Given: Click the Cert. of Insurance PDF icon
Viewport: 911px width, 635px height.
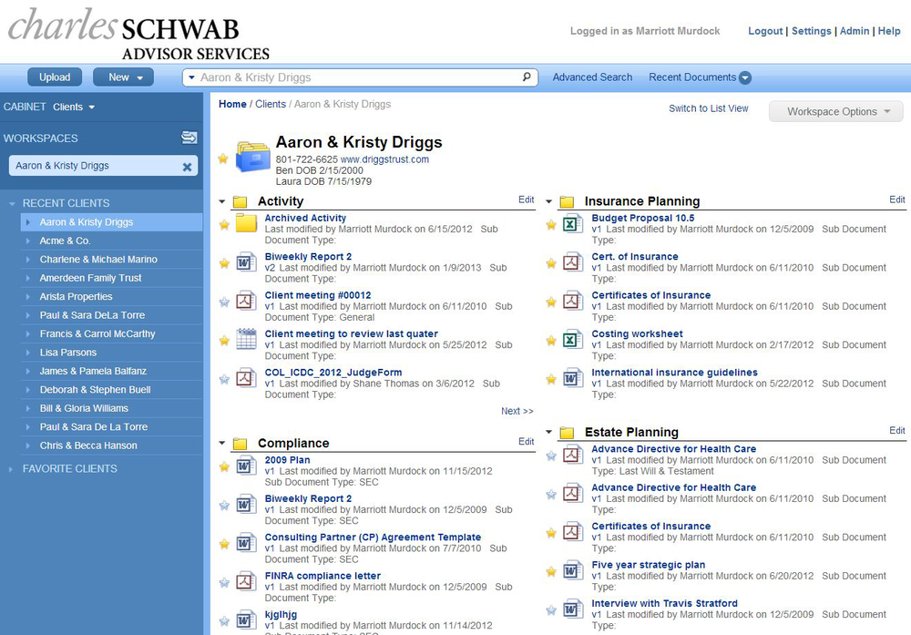Looking at the screenshot, I should pyautogui.click(x=572, y=262).
